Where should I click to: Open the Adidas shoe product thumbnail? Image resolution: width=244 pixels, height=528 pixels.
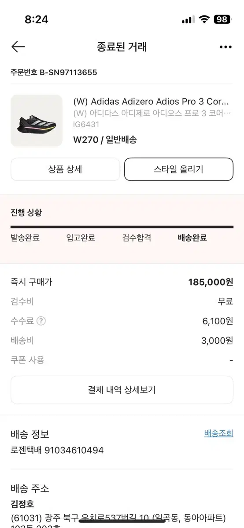[37, 121]
